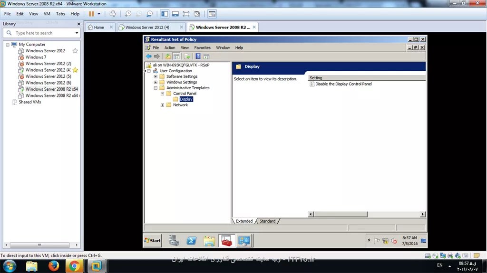
Task: Launch PowerShell from guest taskbar
Action: (192, 240)
